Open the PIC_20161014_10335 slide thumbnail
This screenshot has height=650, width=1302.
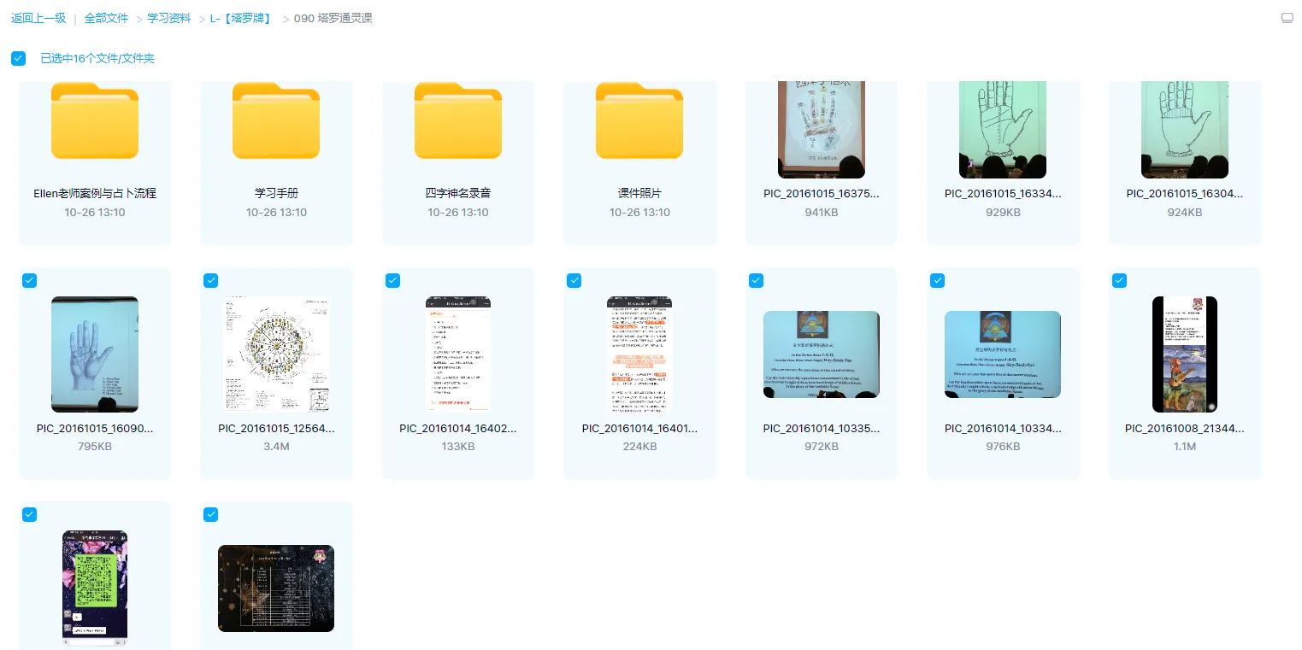[x=821, y=354]
